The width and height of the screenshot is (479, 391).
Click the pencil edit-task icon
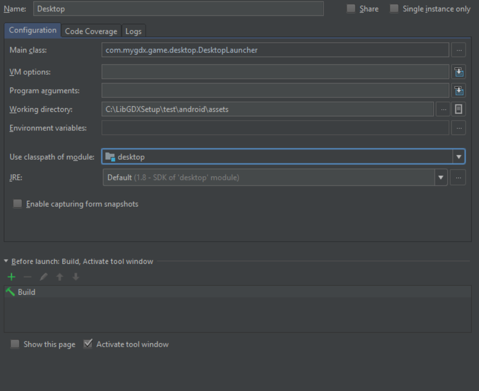[44, 277]
